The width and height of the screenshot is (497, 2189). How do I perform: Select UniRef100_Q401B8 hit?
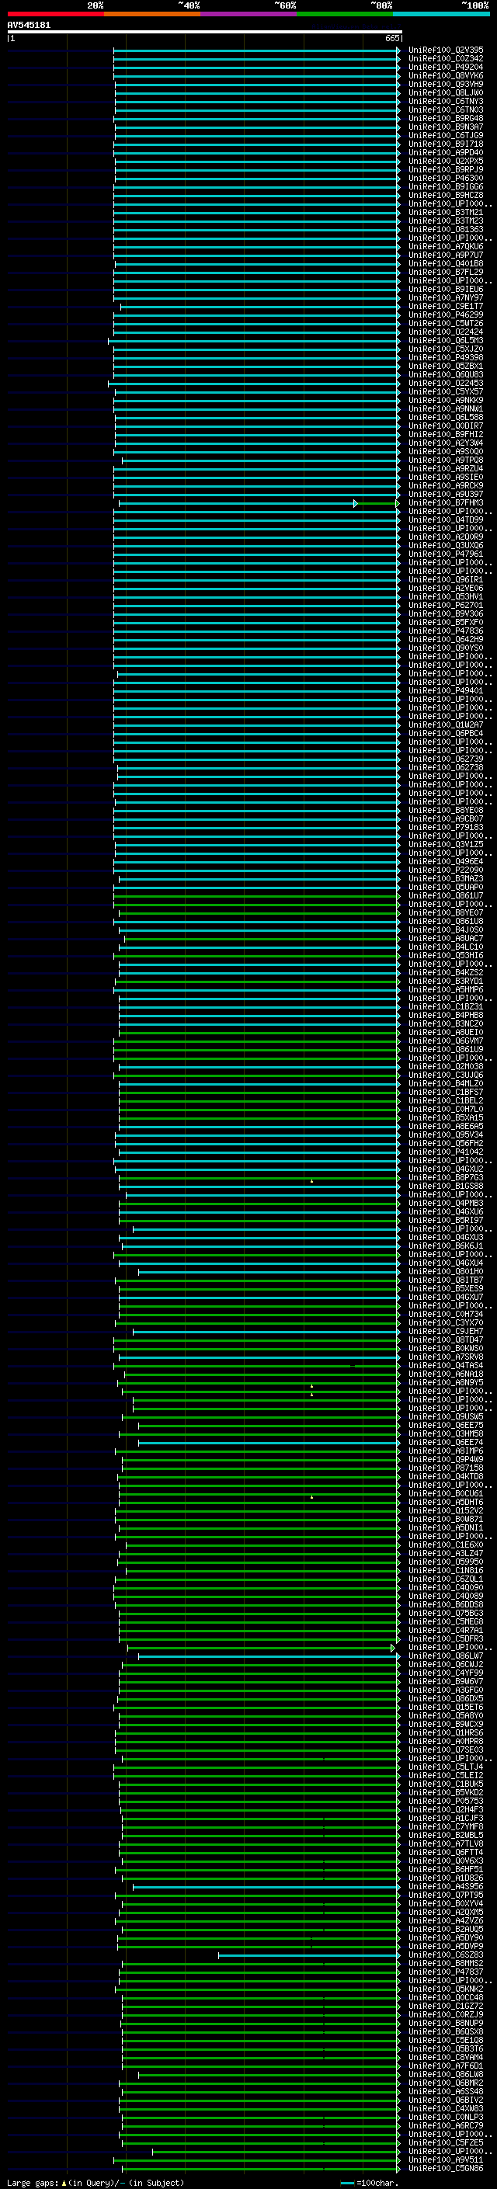tap(445, 263)
